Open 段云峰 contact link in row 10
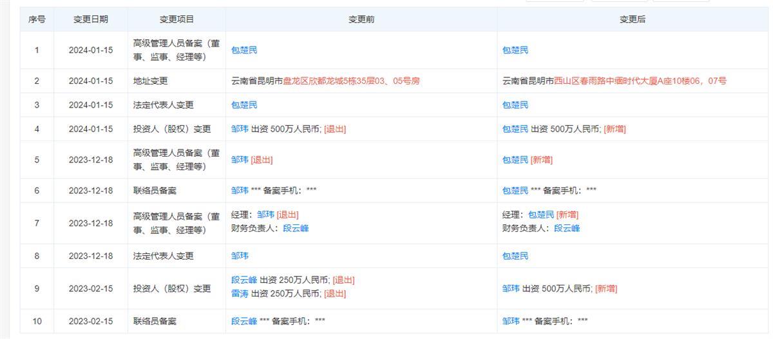The image size is (773, 339). click(x=244, y=321)
